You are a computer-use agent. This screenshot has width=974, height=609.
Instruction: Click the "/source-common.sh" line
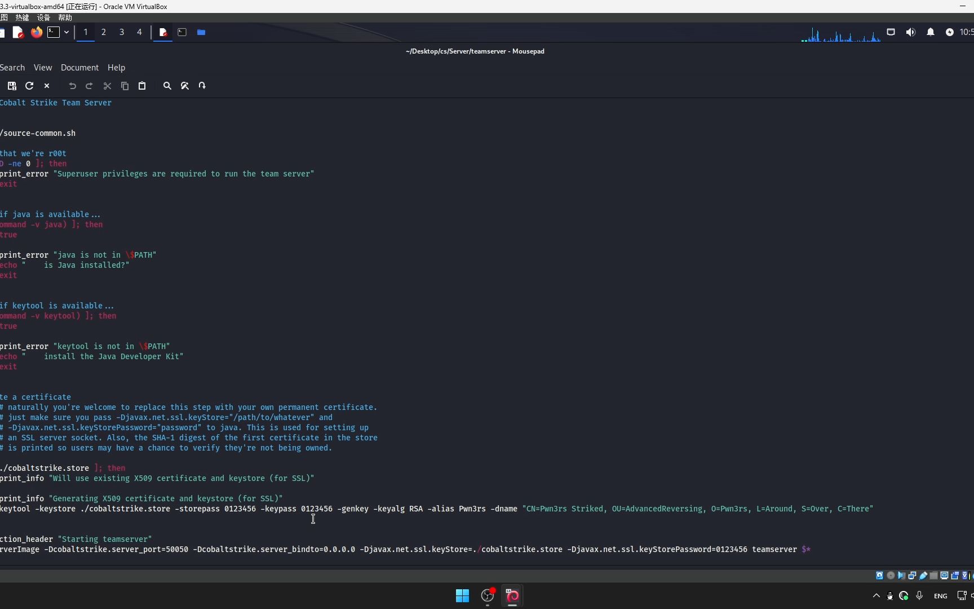click(x=38, y=133)
